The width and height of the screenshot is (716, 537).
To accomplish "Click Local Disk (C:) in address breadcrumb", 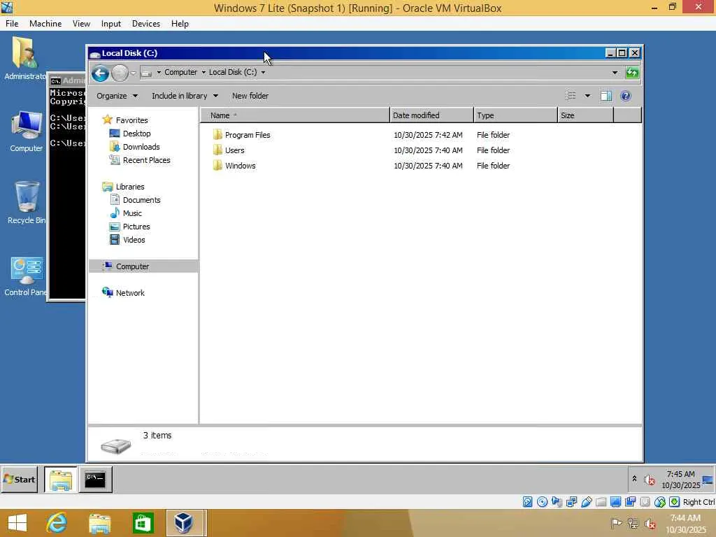I will [233, 72].
